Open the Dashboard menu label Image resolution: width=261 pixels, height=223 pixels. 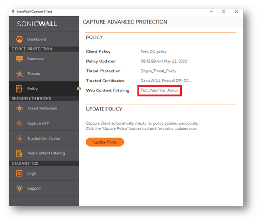pyautogui.click(x=36, y=40)
